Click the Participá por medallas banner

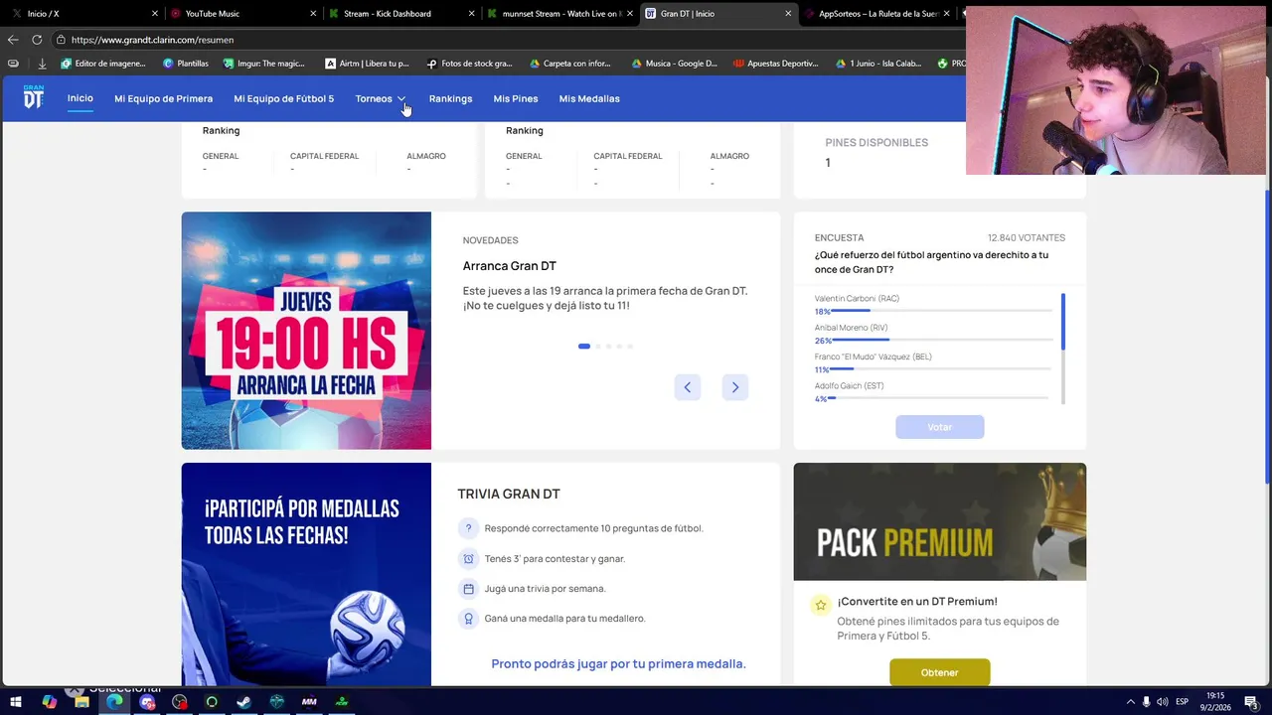[x=306, y=574]
